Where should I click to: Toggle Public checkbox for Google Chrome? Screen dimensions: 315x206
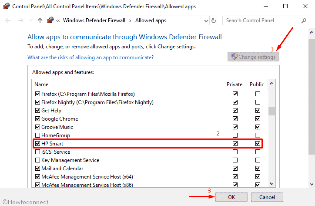point(258,119)
